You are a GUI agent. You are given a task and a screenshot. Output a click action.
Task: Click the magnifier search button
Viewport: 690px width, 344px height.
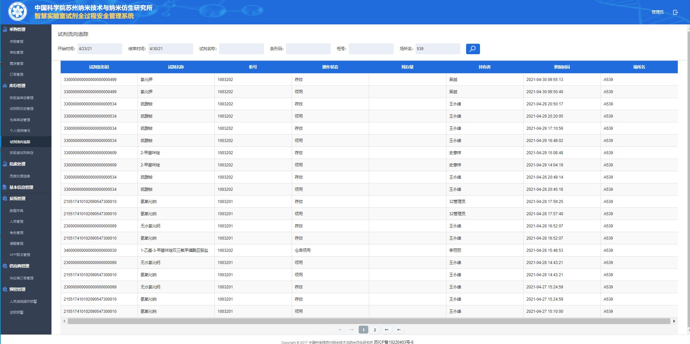[x=473, y=49]
